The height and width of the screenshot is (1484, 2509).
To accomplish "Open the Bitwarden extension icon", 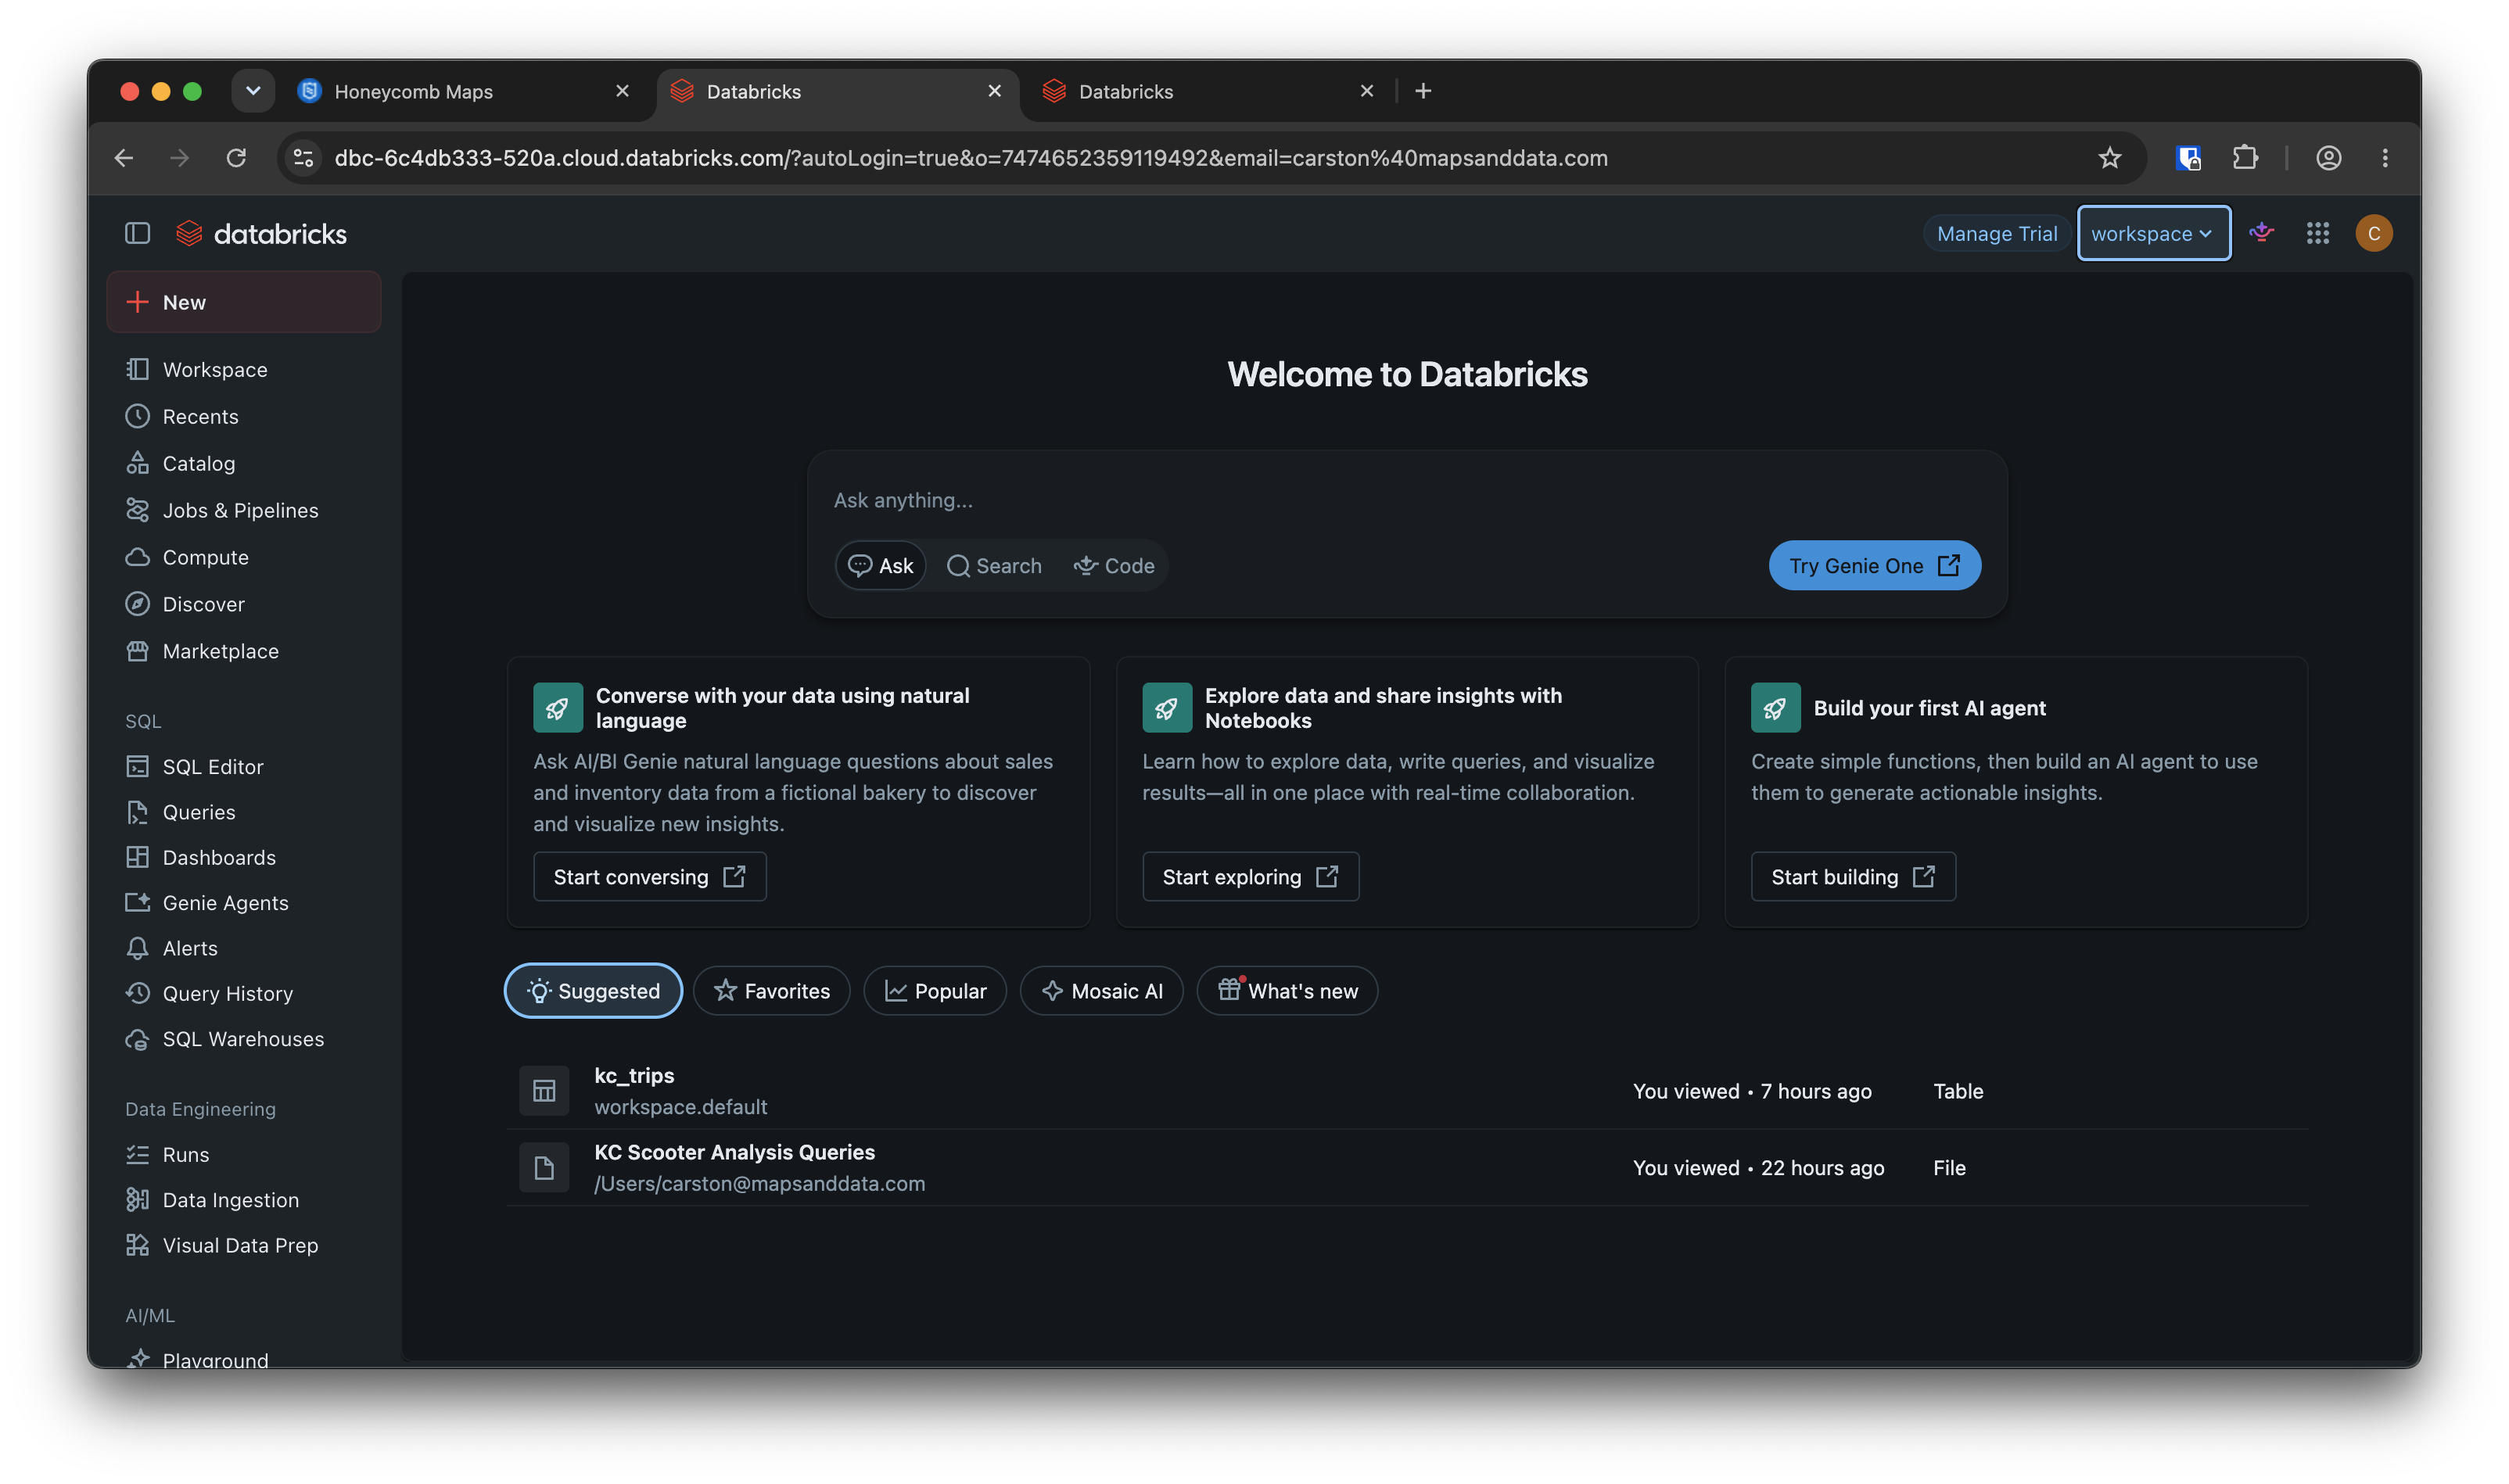I will pos(2188,158).
